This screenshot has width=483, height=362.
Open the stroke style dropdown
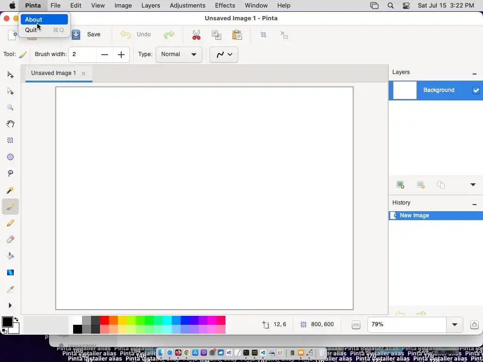224,55
